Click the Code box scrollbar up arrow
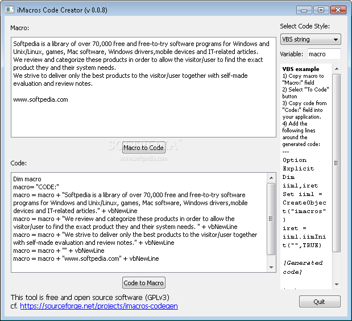This screenshot has height=321, width=352. pyautogui.click(x=271, y=178)
